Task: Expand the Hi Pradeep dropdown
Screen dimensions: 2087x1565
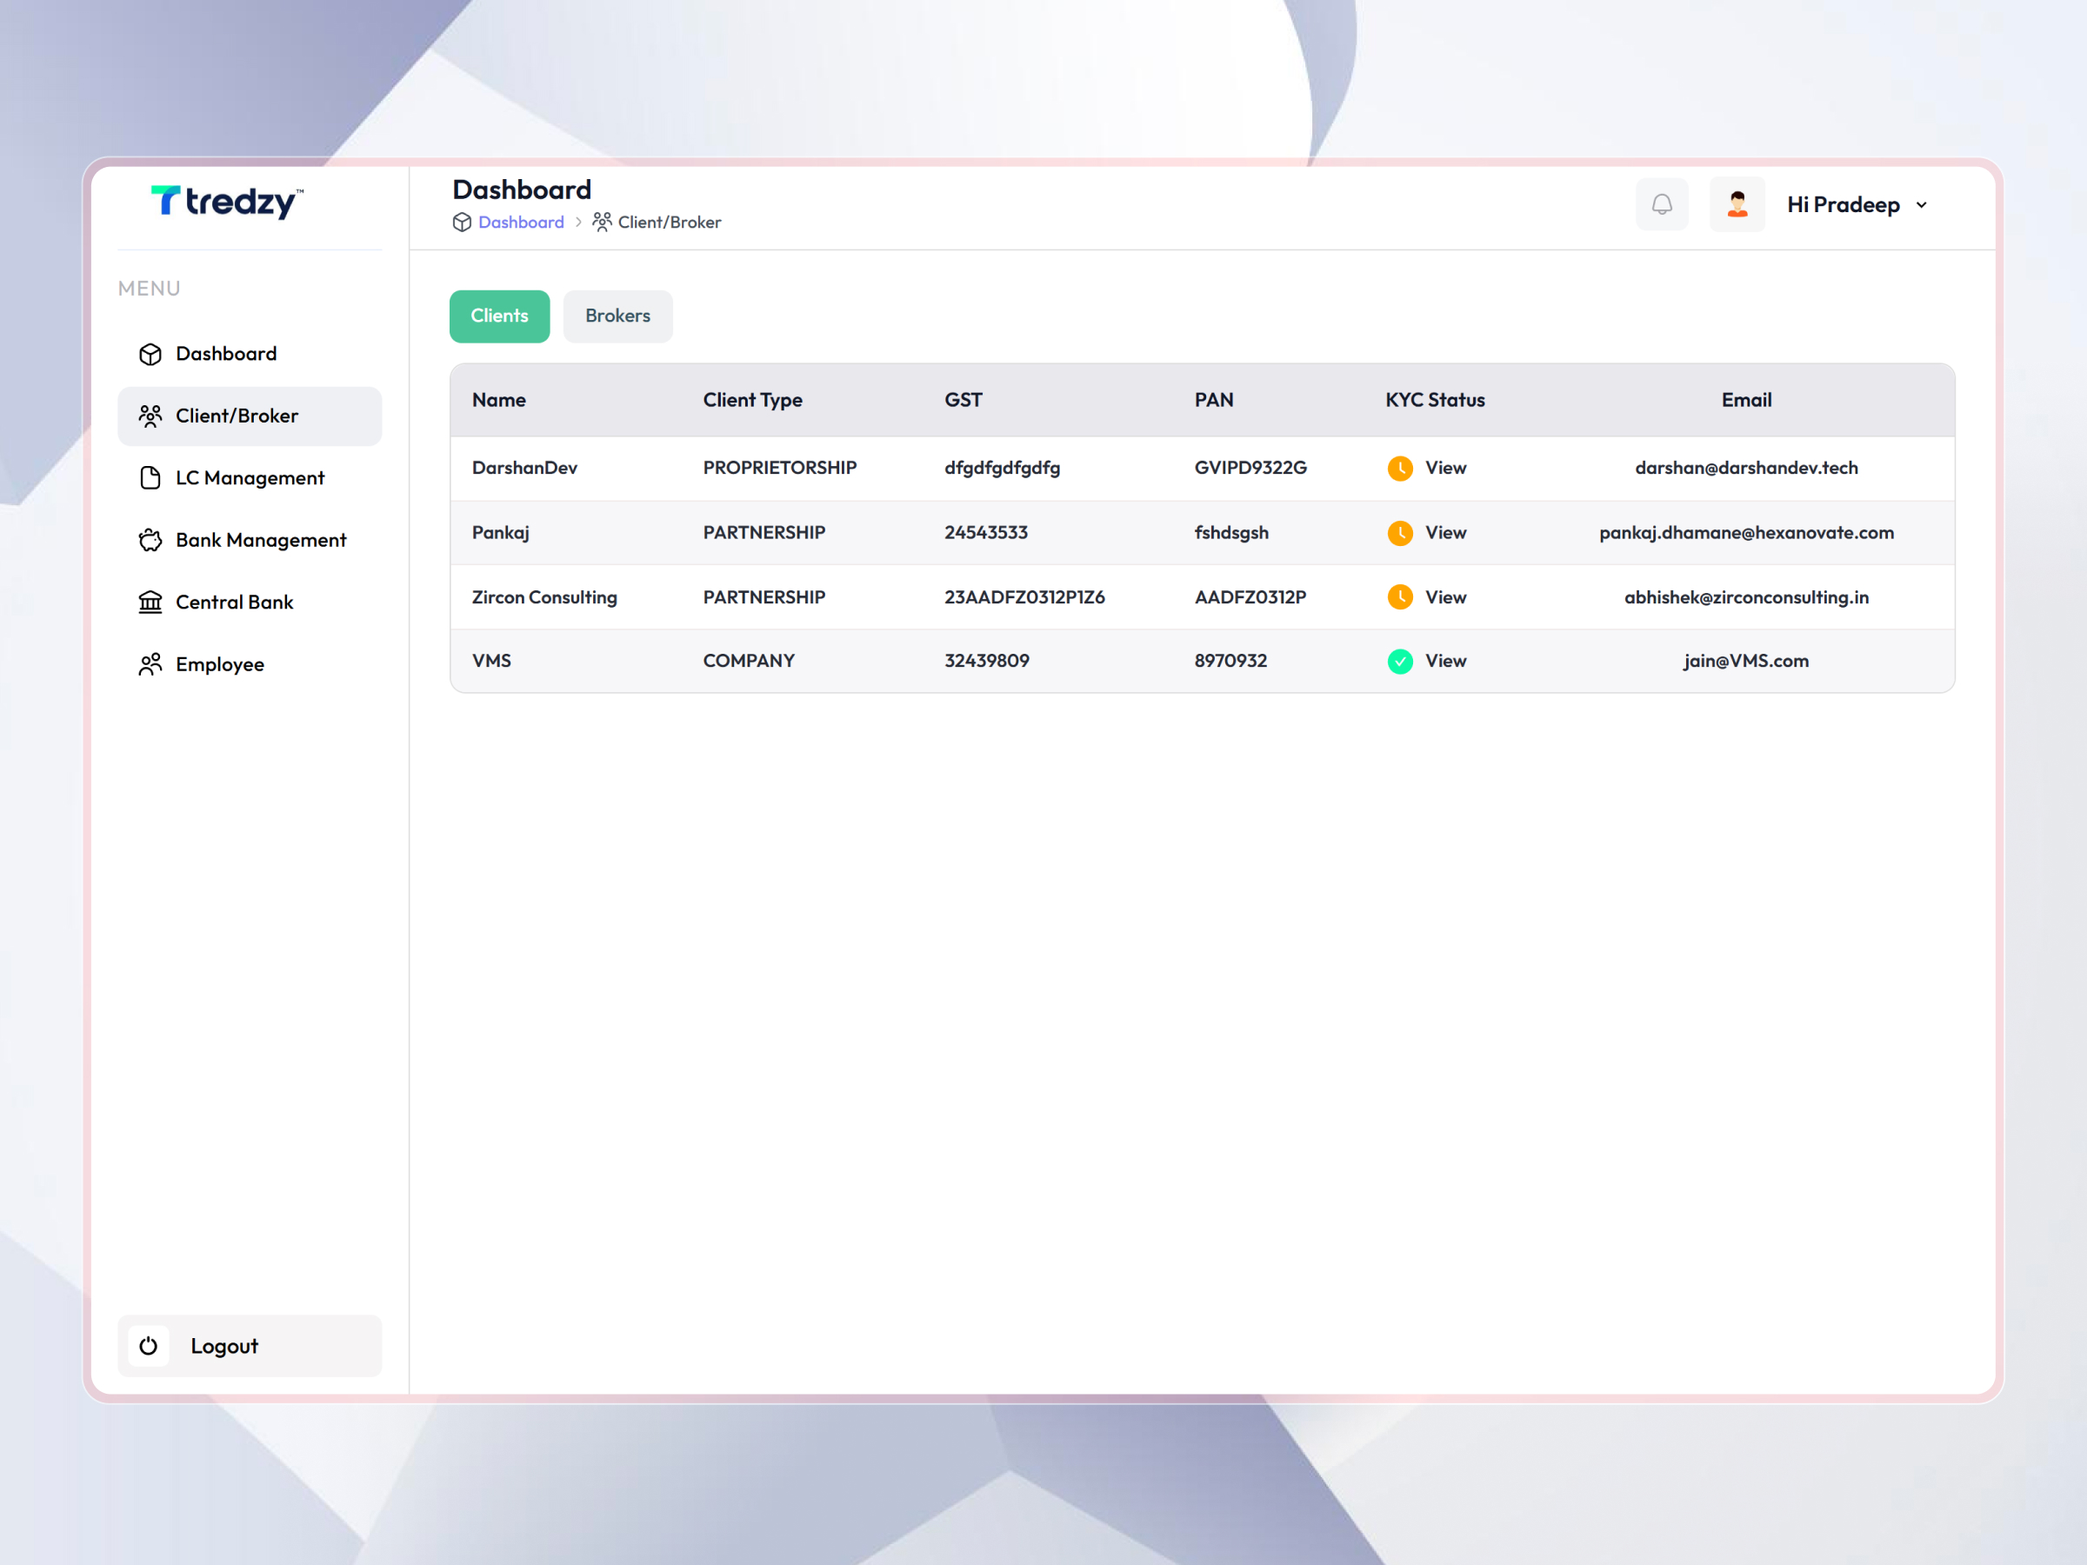Action: [1856, 203]
